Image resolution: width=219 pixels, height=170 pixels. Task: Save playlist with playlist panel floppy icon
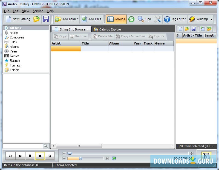[x=194, y=29]
